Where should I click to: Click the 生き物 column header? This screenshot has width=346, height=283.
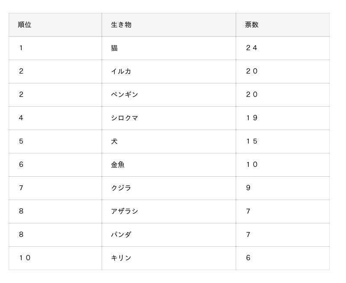tap(121, 25)
